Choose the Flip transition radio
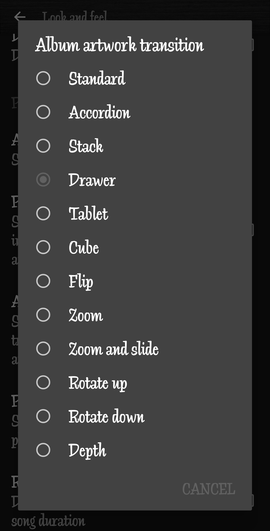Screen dimensions: 270x531 click(43, 281)
